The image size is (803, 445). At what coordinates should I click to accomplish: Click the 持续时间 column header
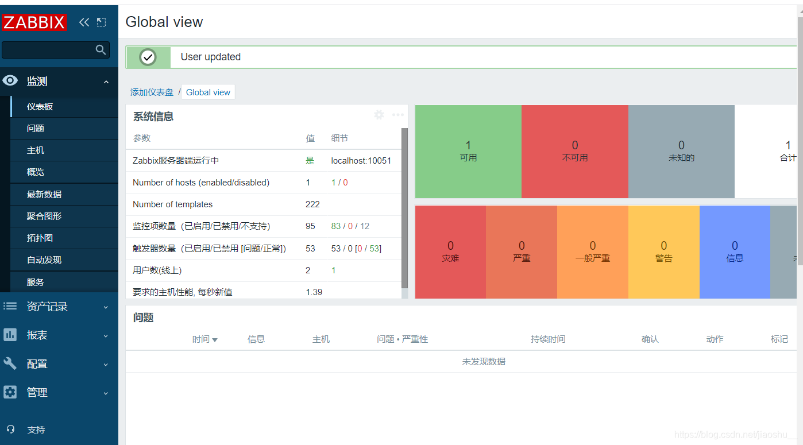click(548, 339)
